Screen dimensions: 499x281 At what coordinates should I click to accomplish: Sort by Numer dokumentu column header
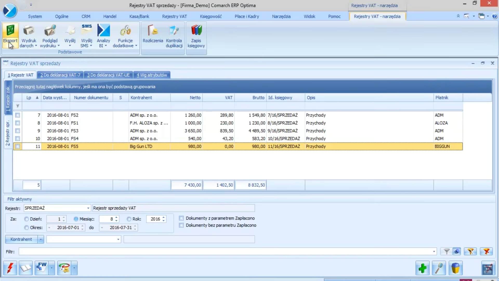tap(91, 98)
